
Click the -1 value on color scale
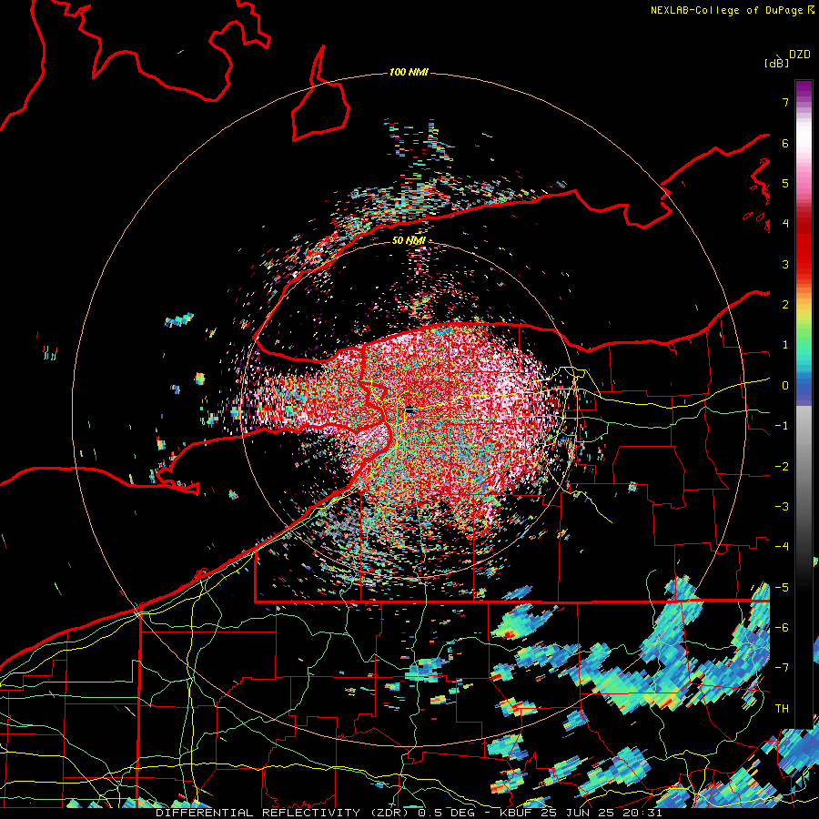(782, 426)
